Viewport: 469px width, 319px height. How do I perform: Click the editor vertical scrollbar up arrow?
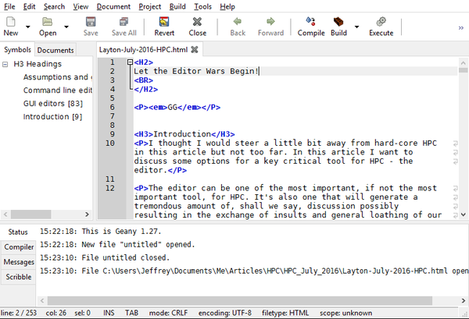pos(463,63)
